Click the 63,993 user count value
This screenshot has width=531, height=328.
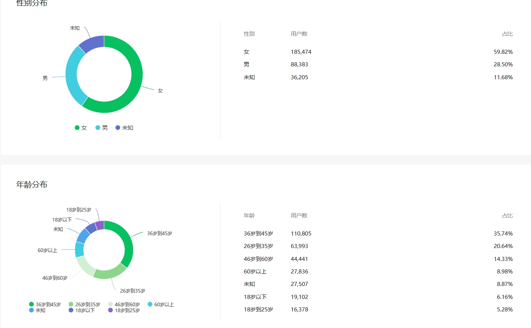point(299,246)
